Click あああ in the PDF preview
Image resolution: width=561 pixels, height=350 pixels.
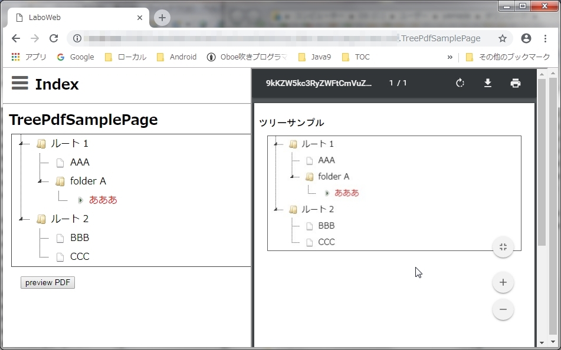point(347,193)
